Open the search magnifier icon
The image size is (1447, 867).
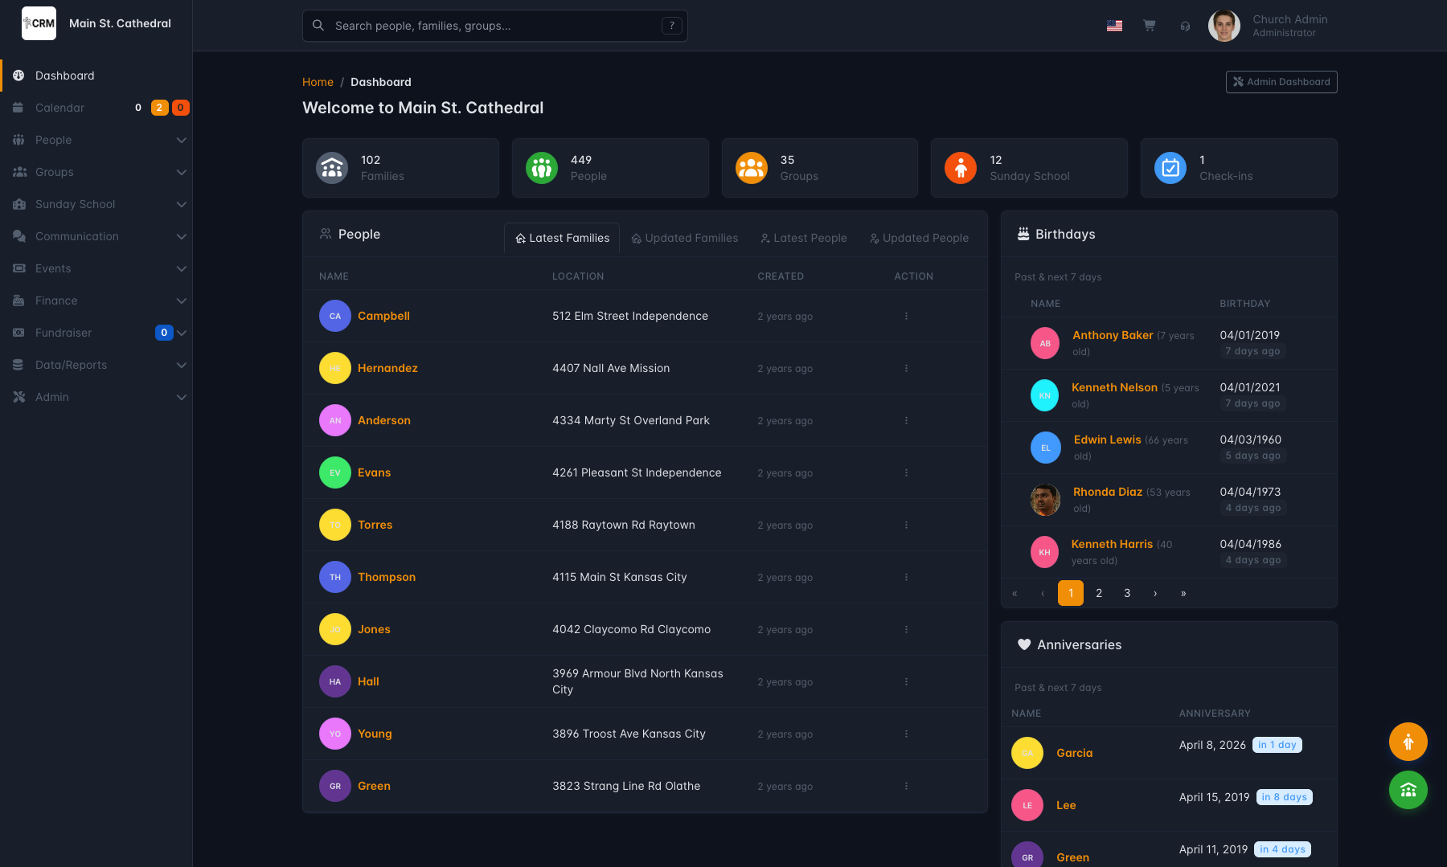[318, 25]
